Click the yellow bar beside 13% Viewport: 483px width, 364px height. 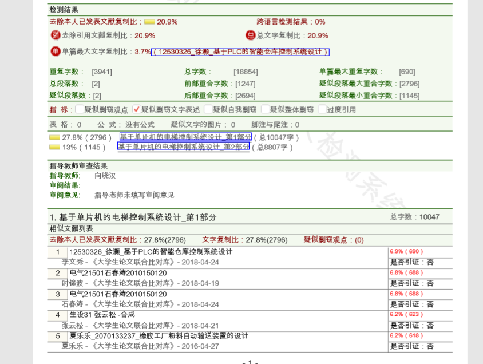pyautogui.click(x=54, y=147)
